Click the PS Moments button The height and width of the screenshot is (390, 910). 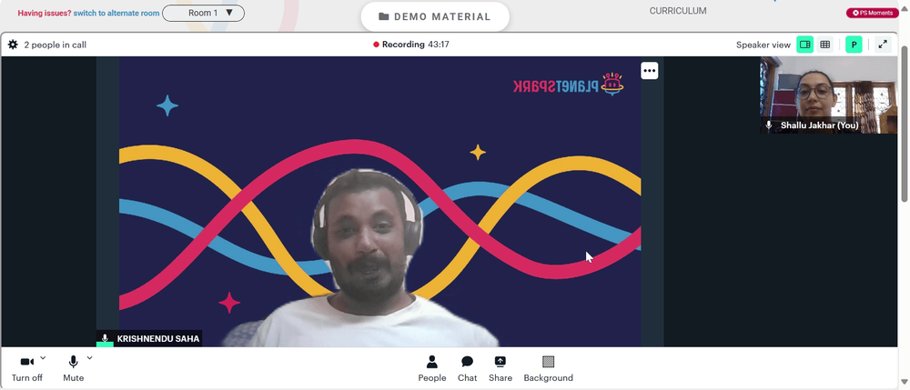(x=873, y=13)
